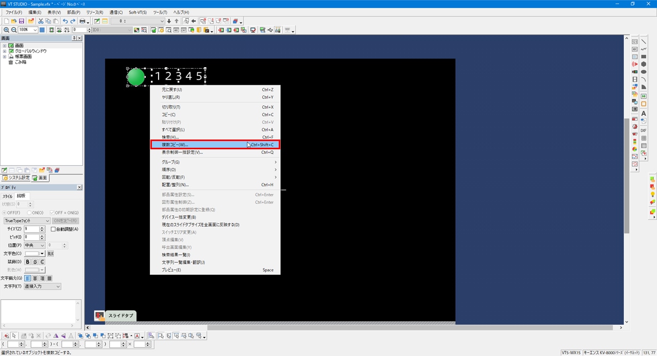657x356 pixels.
Task: Select left text alignment button
Action: (x=28, y=279)
